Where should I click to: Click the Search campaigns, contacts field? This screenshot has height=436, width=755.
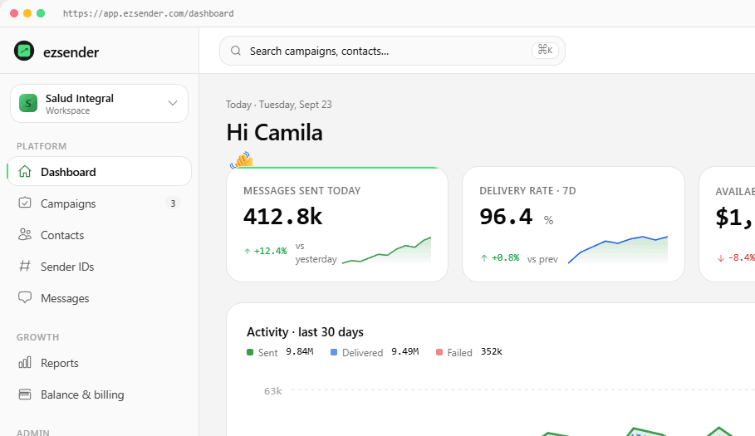click(392, 51)
